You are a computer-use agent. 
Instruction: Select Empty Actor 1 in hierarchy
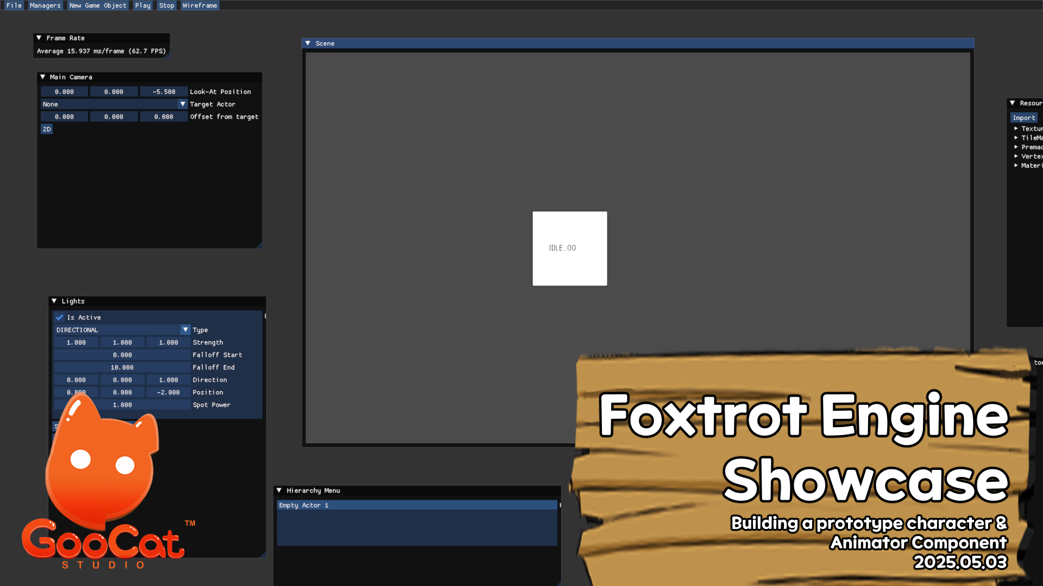tap(417, 505)
